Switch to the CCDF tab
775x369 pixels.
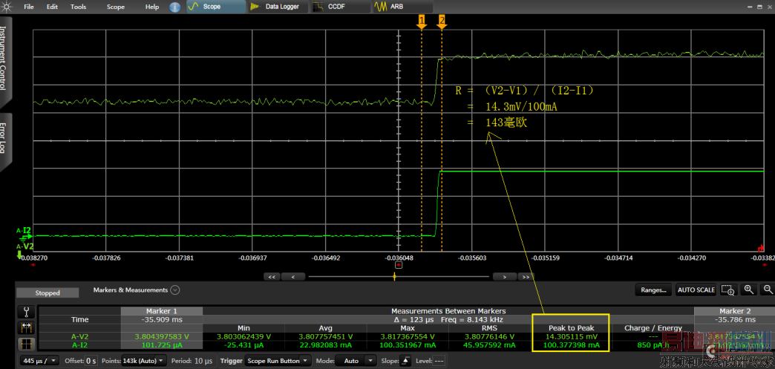pyautogui.click(x=340, y=7)
